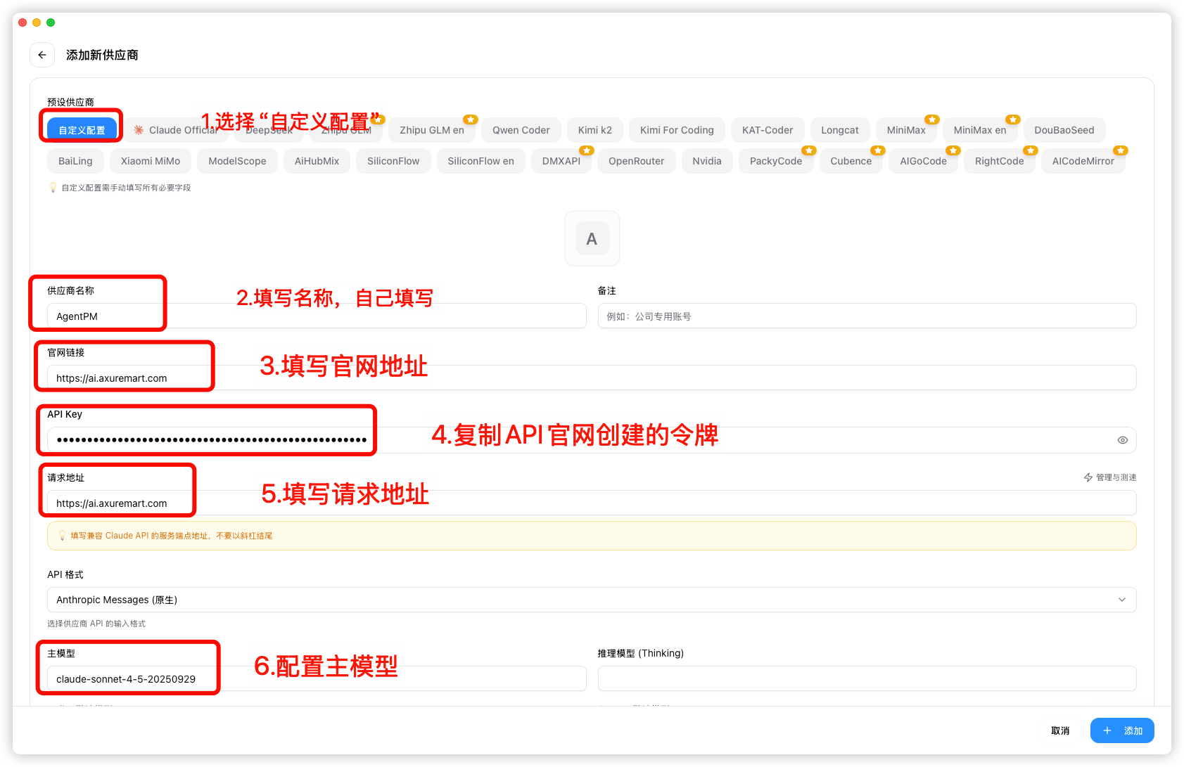Click the 添加 add button

click(x=1122, y=730)
